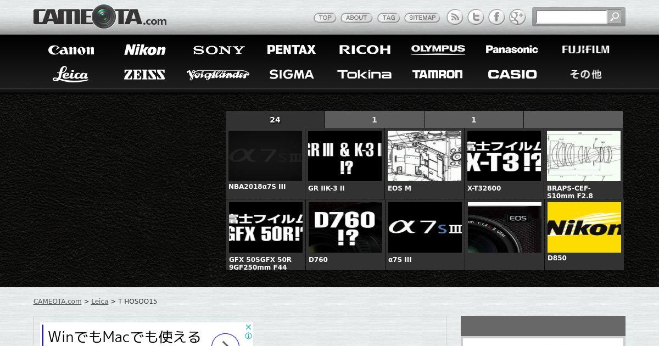Open the NBA2018α7S III thumbnail
The width and height of the screenshot is (659, 346).
(x=265, y=156)
